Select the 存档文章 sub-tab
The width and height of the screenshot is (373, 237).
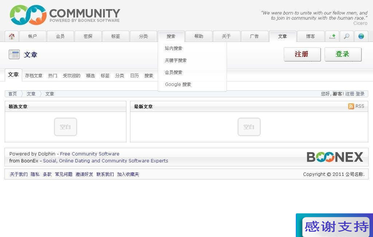(34, 76)
